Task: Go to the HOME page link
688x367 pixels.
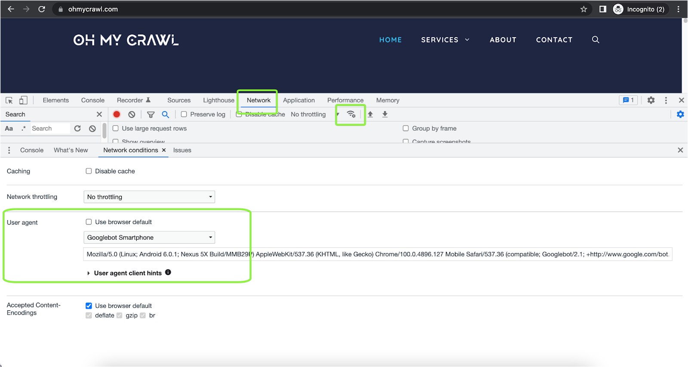Action: [x=390, y=39]
